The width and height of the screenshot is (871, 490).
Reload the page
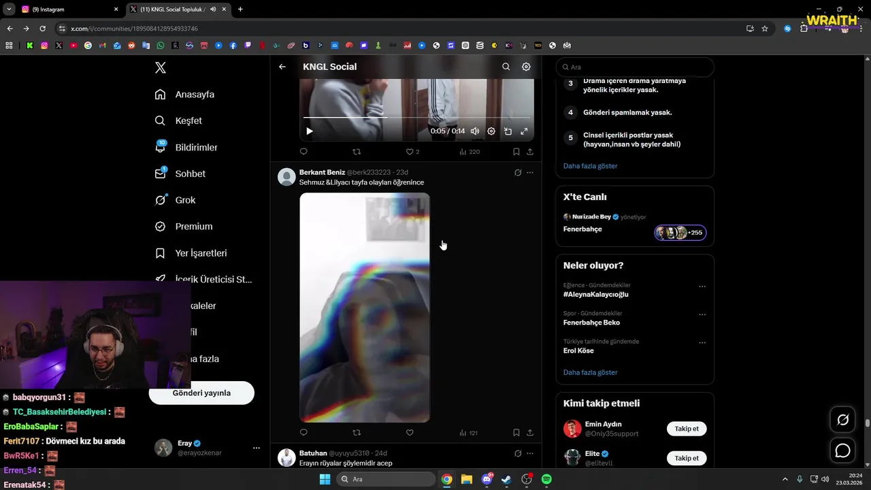(x=42, y=29)
